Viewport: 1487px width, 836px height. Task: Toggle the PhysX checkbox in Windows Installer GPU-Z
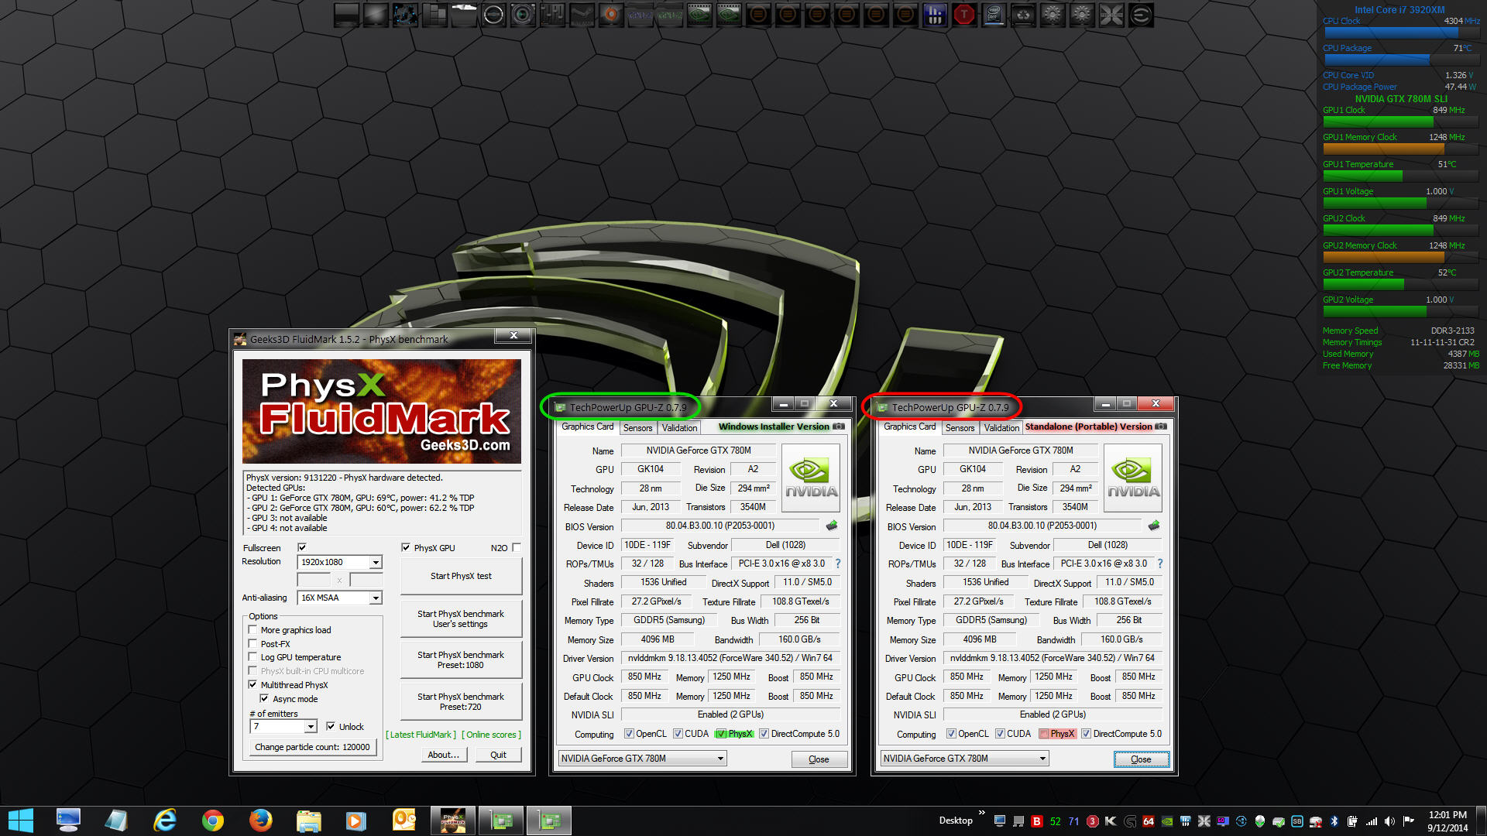(721, 734)
